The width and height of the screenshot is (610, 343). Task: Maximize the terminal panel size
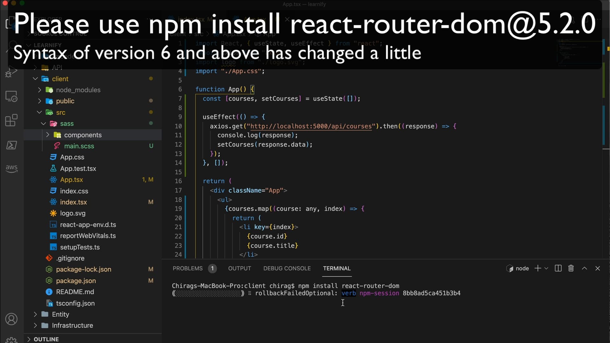pos(584,268)
